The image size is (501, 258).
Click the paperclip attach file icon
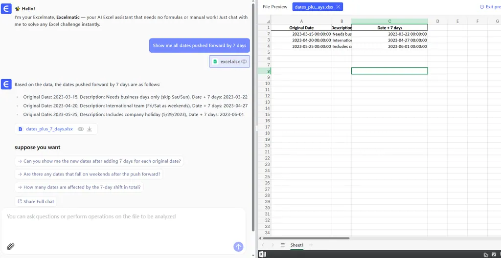(10, 247)
